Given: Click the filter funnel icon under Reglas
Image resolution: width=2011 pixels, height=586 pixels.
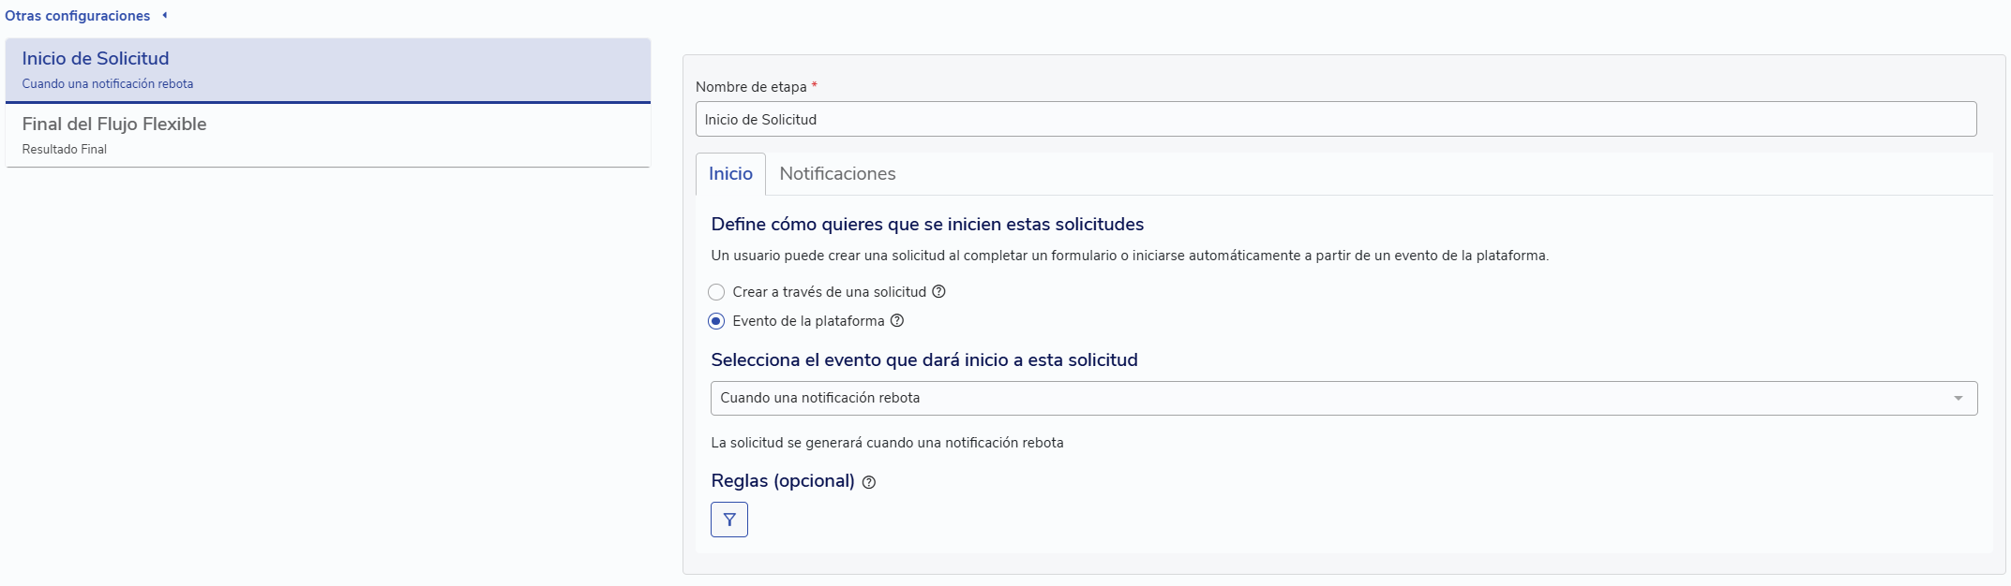Looking at the screenshot, I should point(729,520).
